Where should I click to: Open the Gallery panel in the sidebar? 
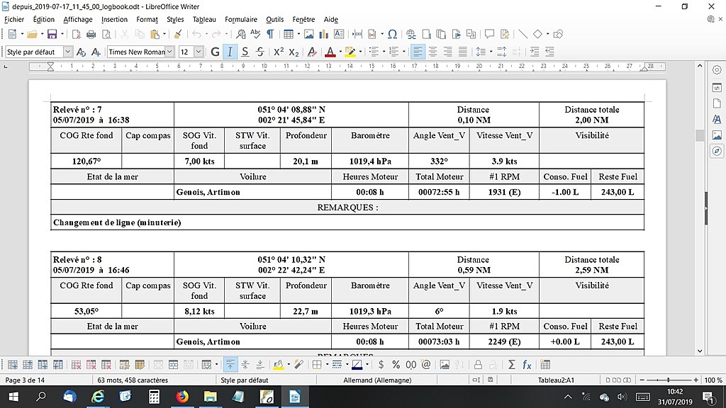(x=717, y=135)
